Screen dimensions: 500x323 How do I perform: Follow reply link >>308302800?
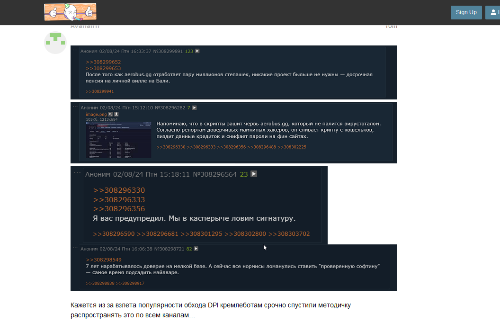pyautogui.click(x=245, y=233)
